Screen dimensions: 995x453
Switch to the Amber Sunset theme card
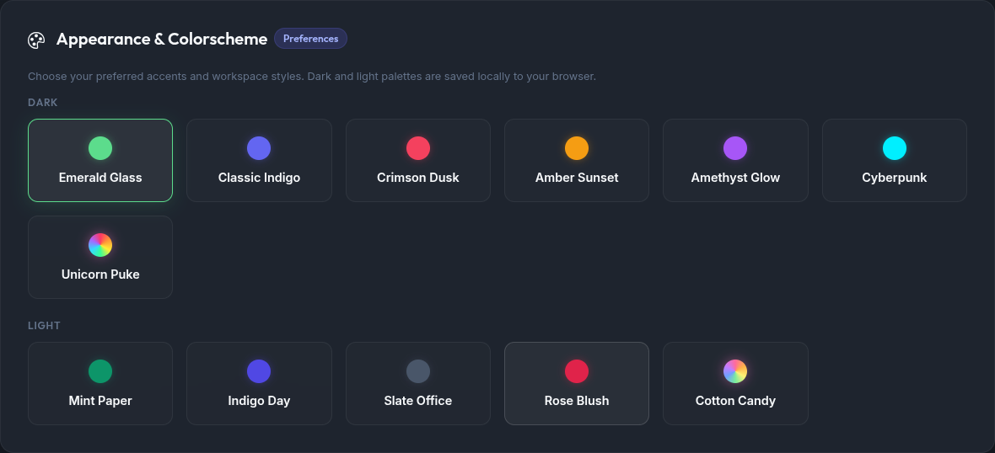point(577,160)
